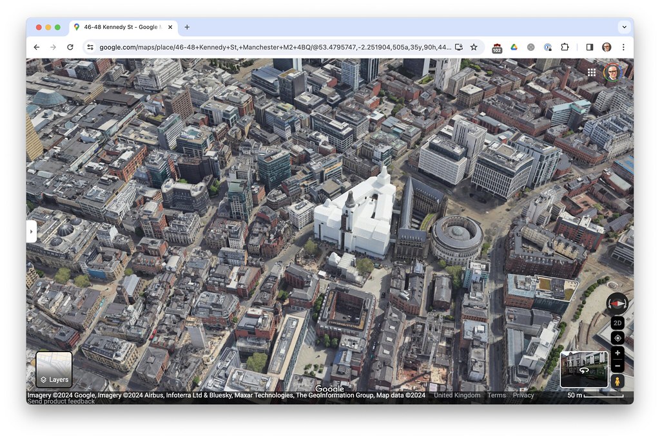The width and height of the screenshot is (660, 439).
Task: Open a new browser tab
Action: click(187, 27)
